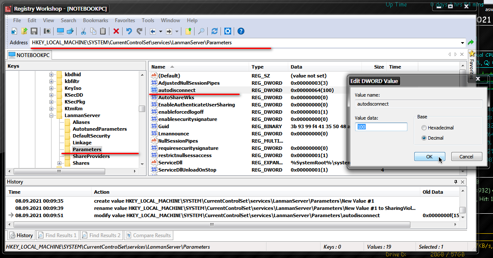The image size is (493, 258).
Task: Expand the KeyIso key node
Action: [51, 88]
